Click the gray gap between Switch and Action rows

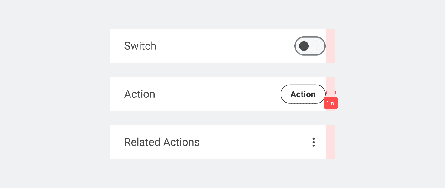(222, 70)
